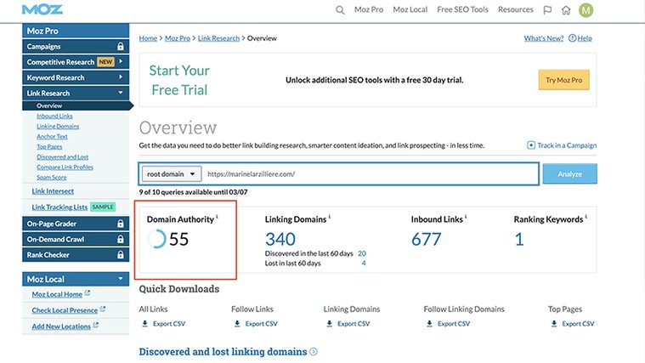Click external link icon beside Moz Local Home
The width and height of the screenshot is (645, 363).
88,293
